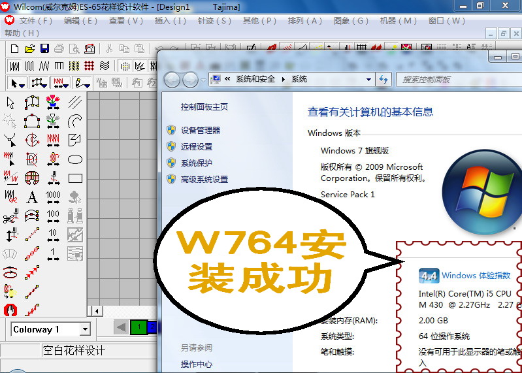Image resolution: width=522 pixels, height=373 pixels.
Task: Go to 控制面板主页
Action: point(204,107)
